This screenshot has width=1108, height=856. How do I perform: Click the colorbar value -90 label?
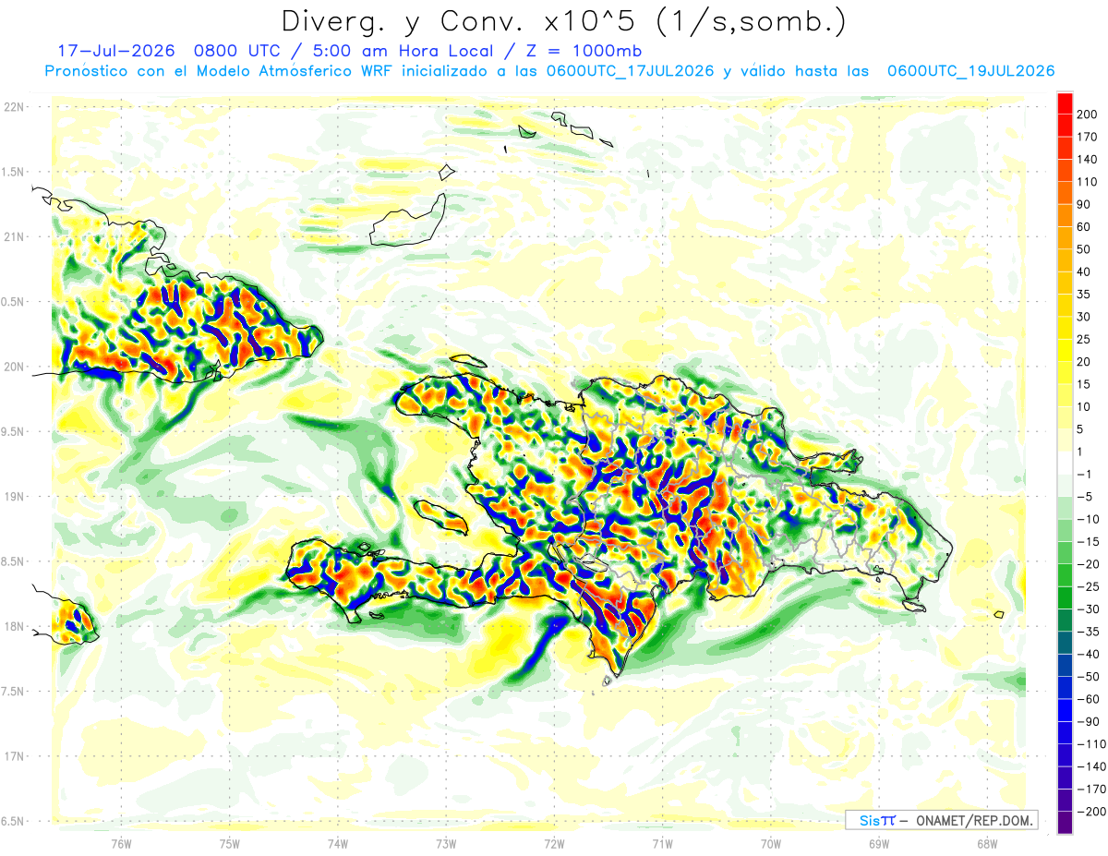1090,721
